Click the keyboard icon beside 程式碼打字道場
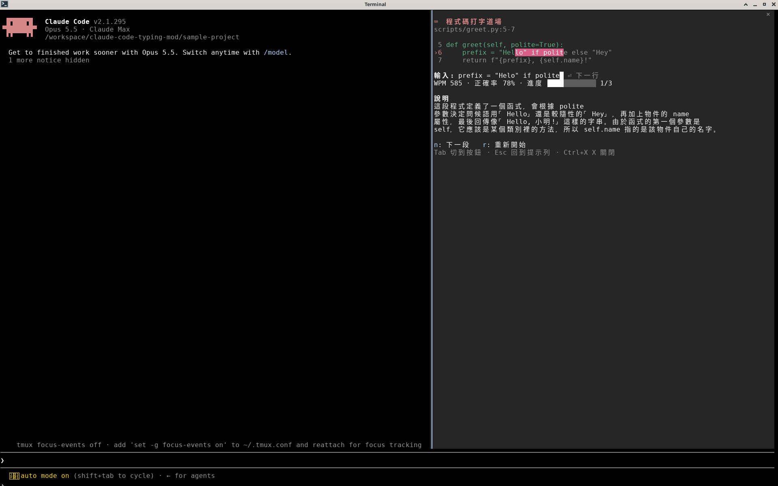The width and height of the screenshot is (778, 486). [436, 21]
